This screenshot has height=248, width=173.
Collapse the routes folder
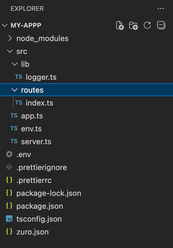(x=15, y=90)
